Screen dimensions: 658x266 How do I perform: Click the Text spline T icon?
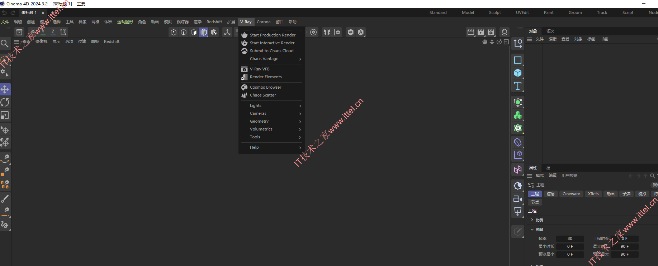click(x=518, y=86)
